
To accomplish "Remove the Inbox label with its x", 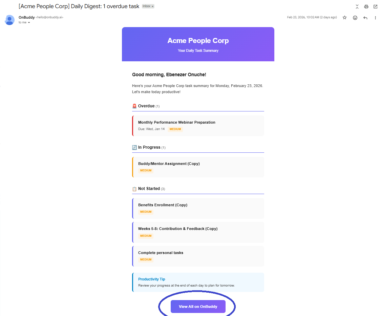I will click(152, 6).
